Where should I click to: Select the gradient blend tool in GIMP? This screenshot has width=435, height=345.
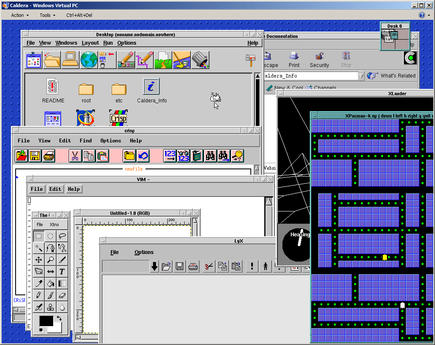tap(62, 283)
